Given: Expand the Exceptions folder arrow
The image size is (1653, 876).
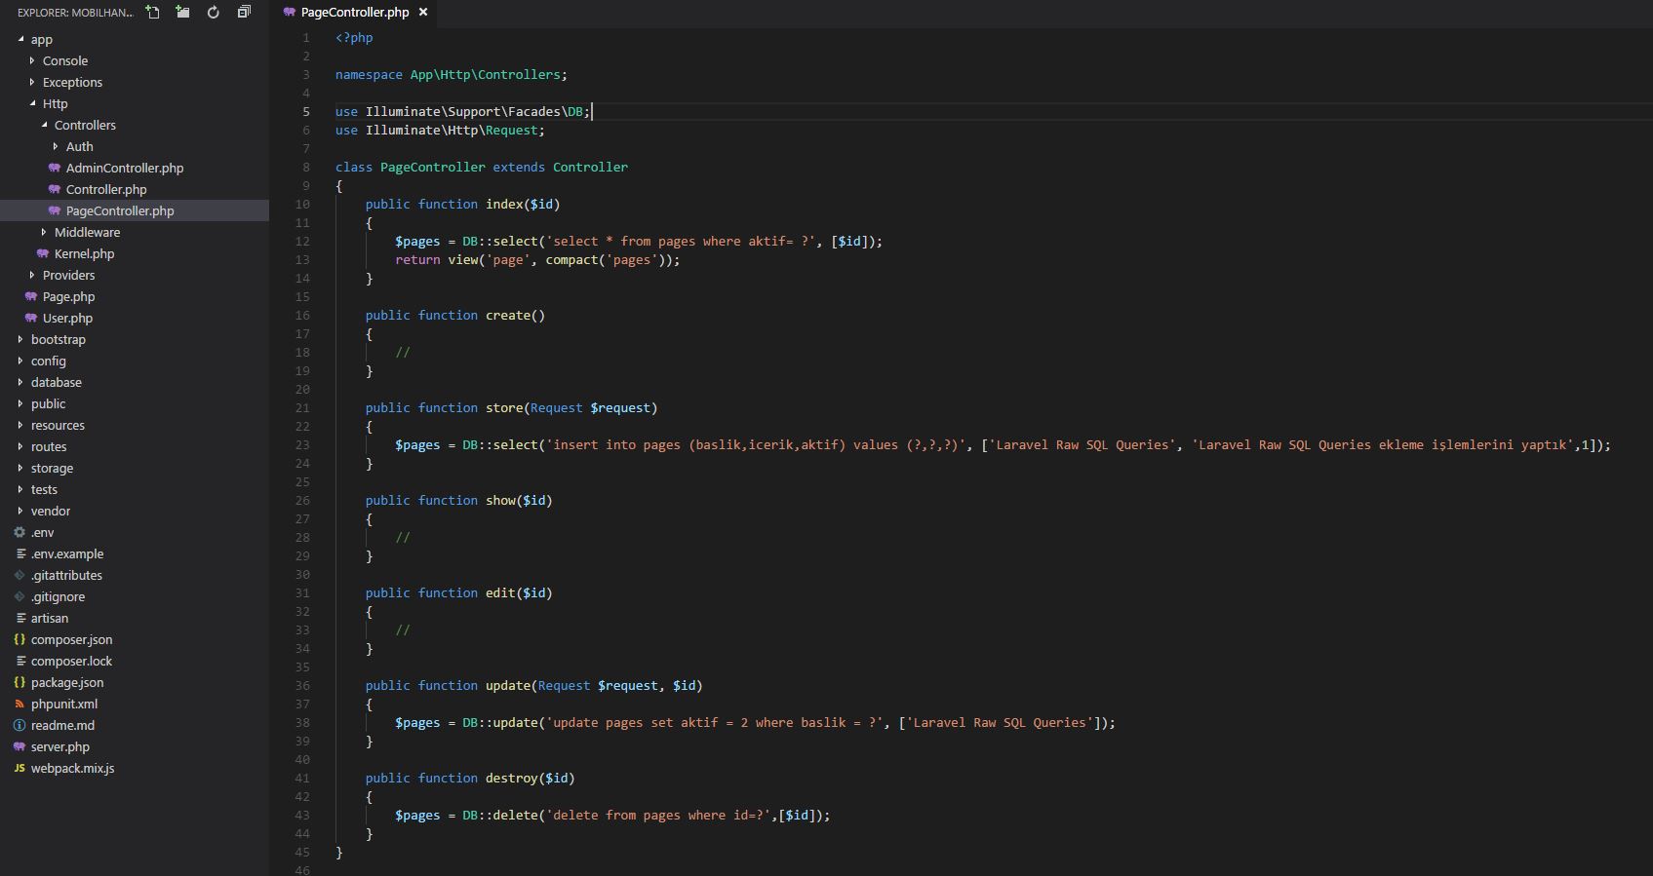Looking at the screenshot, I should [32, 82].
